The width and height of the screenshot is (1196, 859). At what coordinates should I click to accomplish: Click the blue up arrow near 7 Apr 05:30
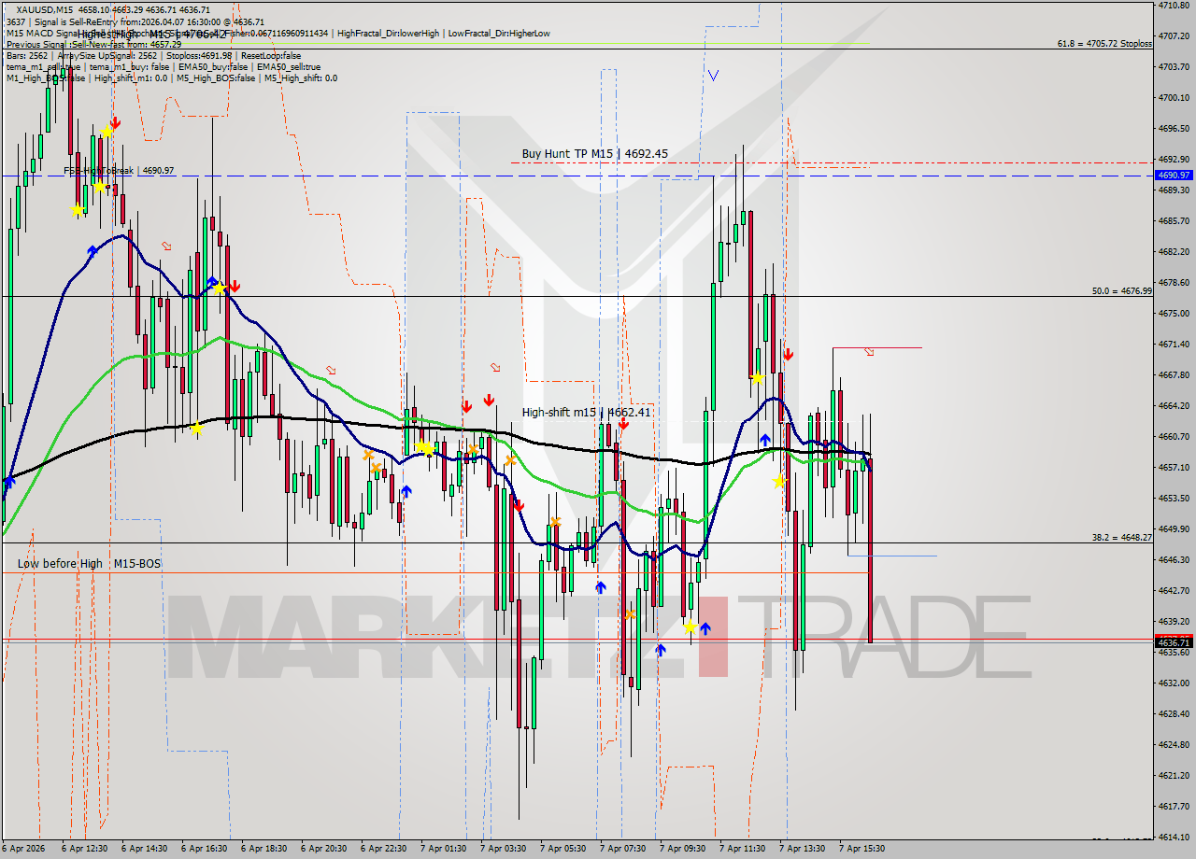(x=602, y=586)
